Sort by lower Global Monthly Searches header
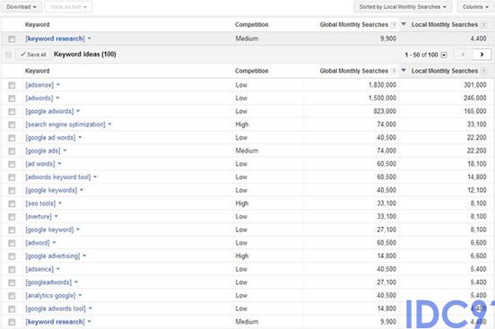Screen dimensions: 495x329 (354, 71)
